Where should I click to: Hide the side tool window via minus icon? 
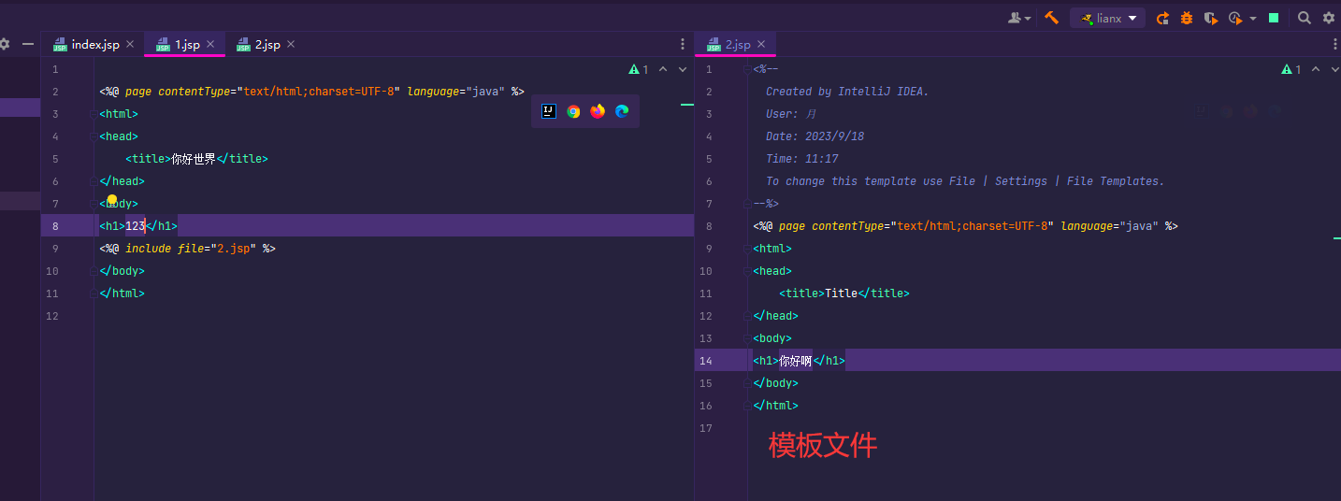coord(28,44)
